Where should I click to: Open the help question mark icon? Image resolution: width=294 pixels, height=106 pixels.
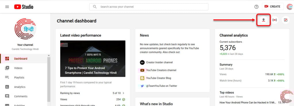pos(256,7)
